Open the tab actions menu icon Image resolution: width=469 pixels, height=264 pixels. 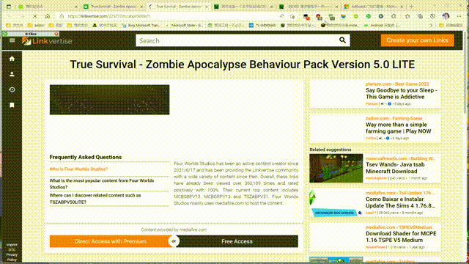coord(9,7)
